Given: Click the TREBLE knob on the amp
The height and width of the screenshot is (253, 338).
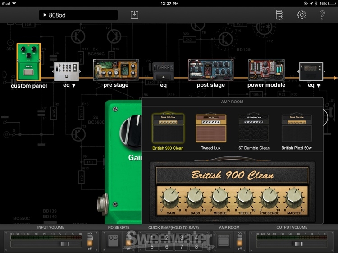Looking at the screenshot, I should pyautogui.click(x=245, y=197).
